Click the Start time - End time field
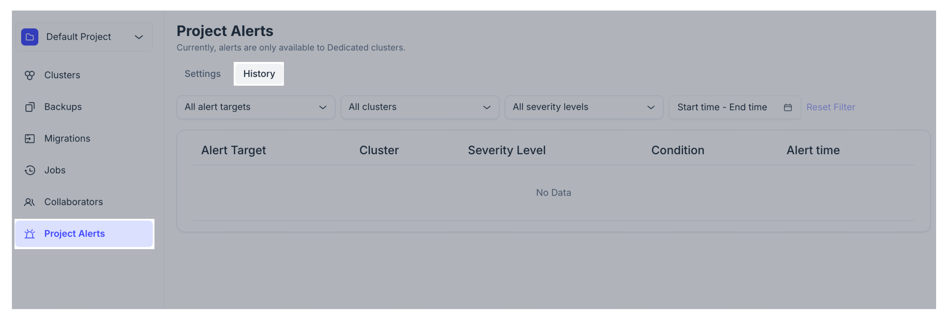948x319 pixels. [x=735, y=107]
